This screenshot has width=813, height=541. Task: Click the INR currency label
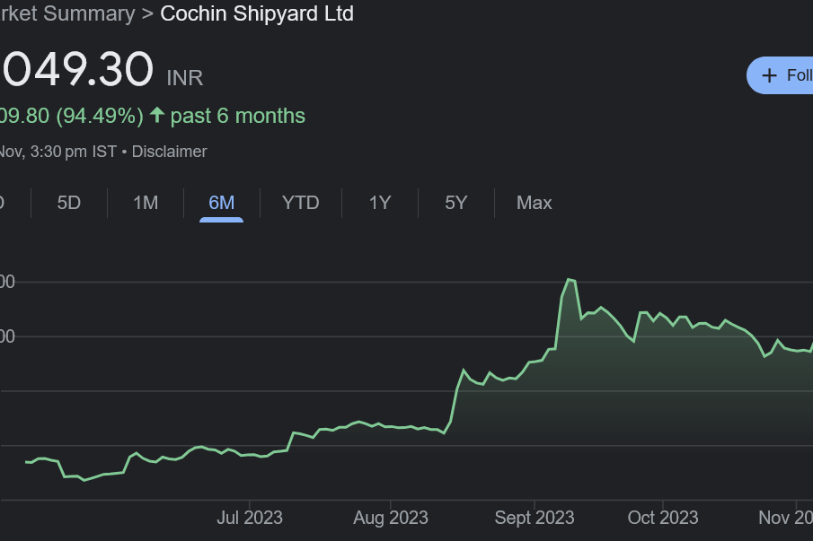click(x=185, y=78)
